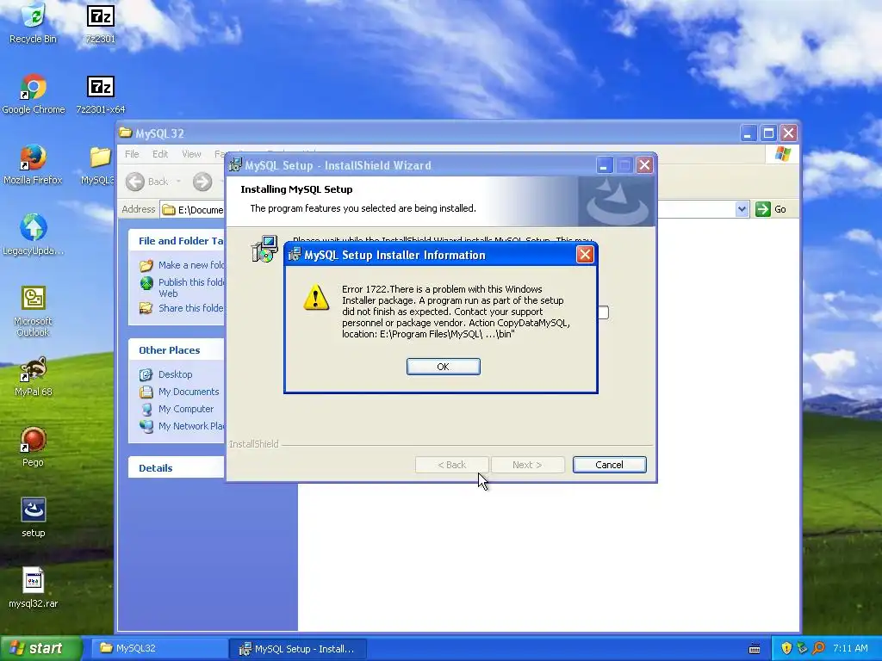Switch to MySQL Setup taskbar button

click(x=298, y=649)
